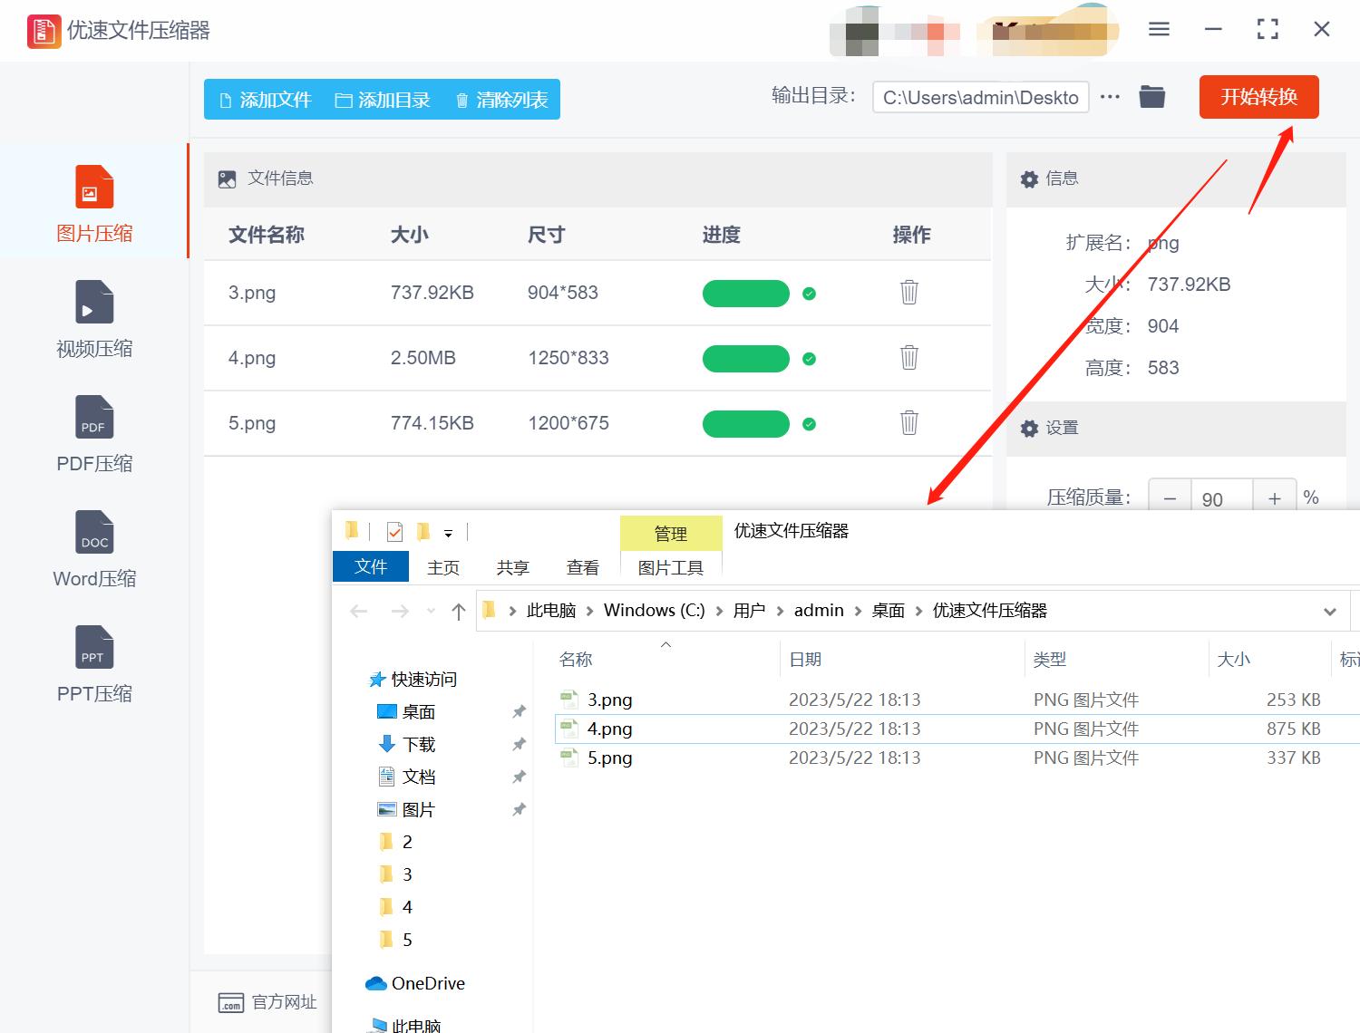Select the 图片压缩 sidebar icon

coord(93,201)
